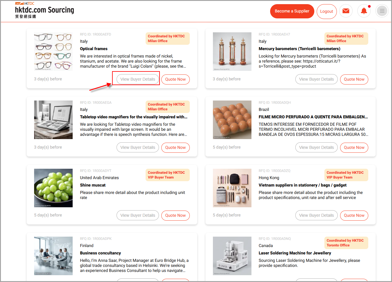The width and height of the screenshot is (392, 282).
Task: Click VIP Buyer Team badge on Vietnam suppliers
Action: click(346, 175)
